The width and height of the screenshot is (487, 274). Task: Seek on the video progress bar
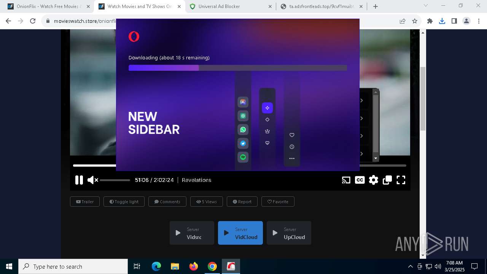point(240,166)
